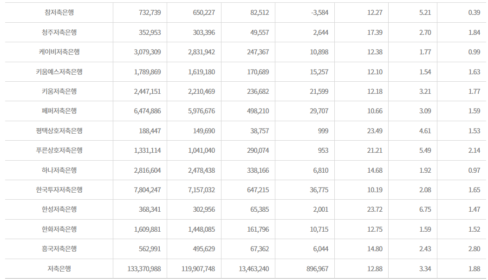Click the total assets value 133,370,988
Screen dimensions: 488x280
144,269
